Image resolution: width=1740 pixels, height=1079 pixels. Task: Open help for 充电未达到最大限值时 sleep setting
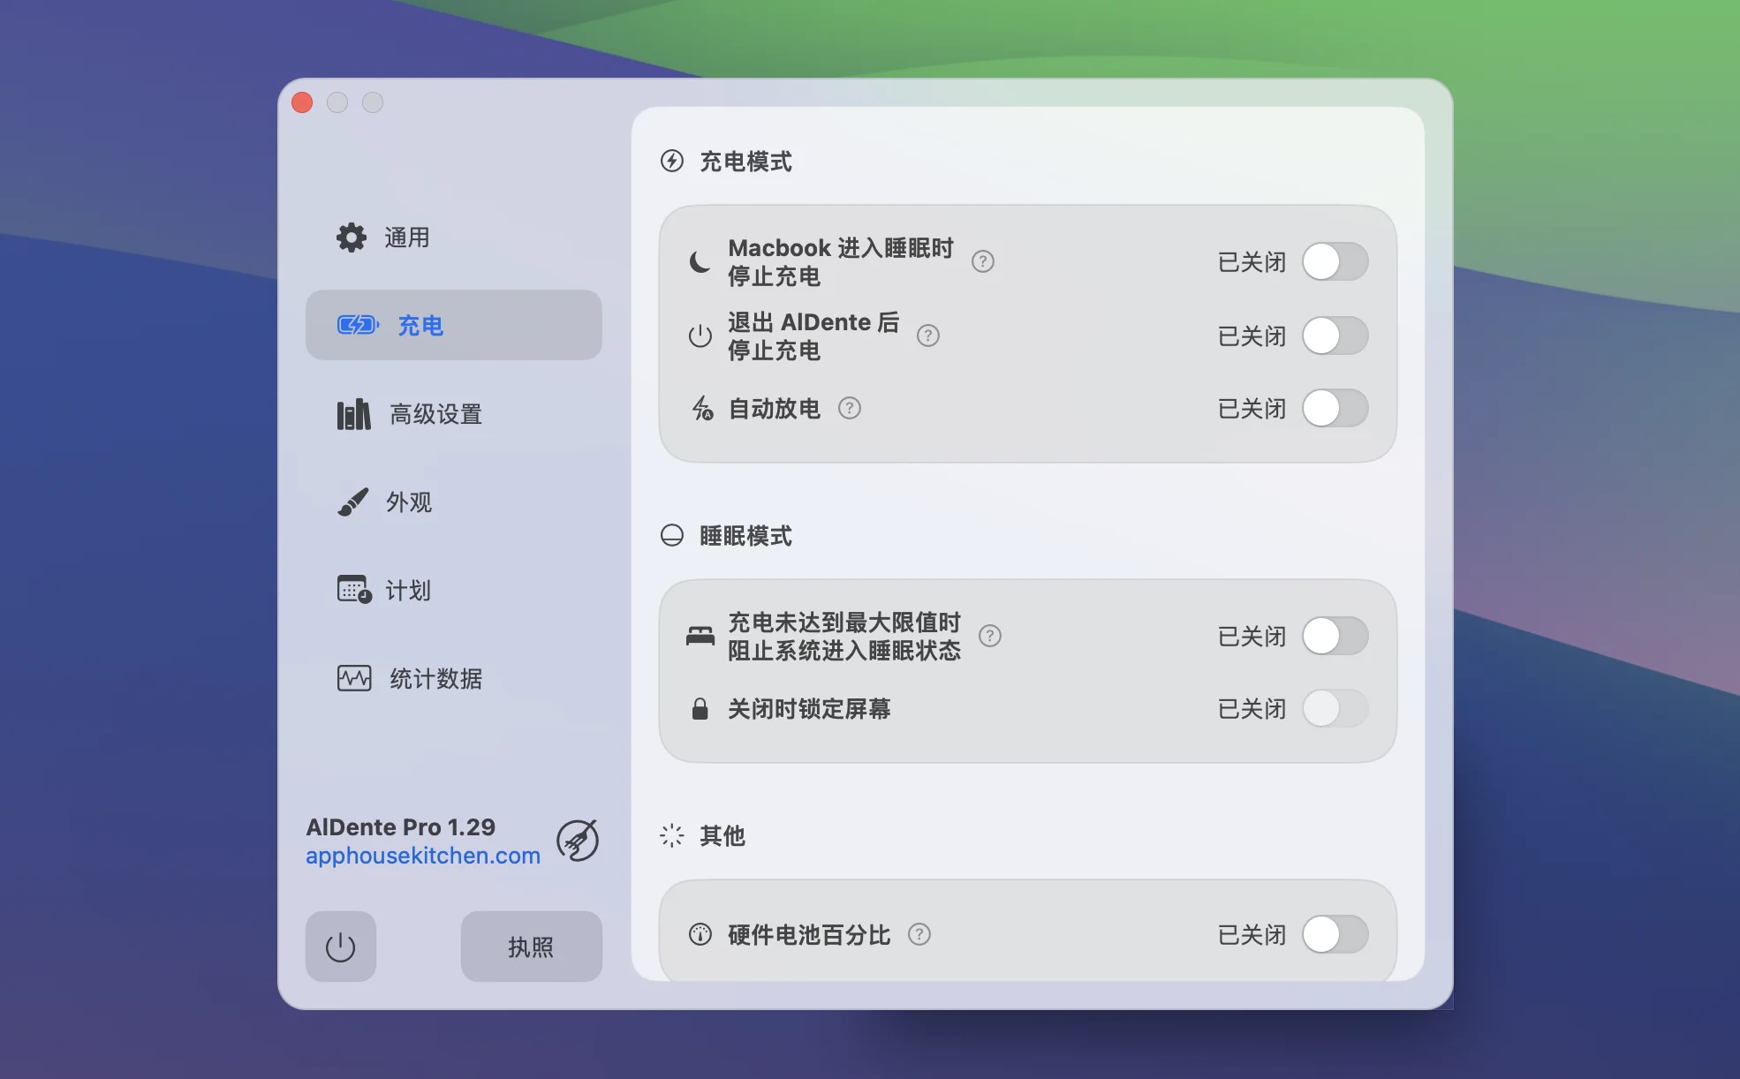click(990, 636)
